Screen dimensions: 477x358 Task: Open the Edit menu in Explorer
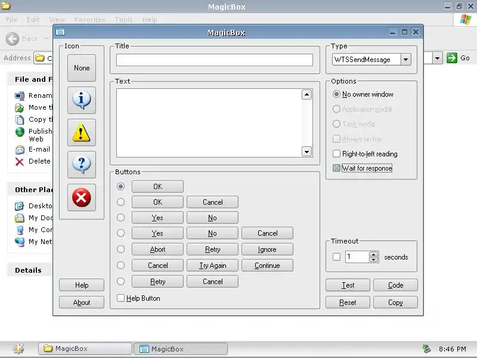[x=33, y=20]
